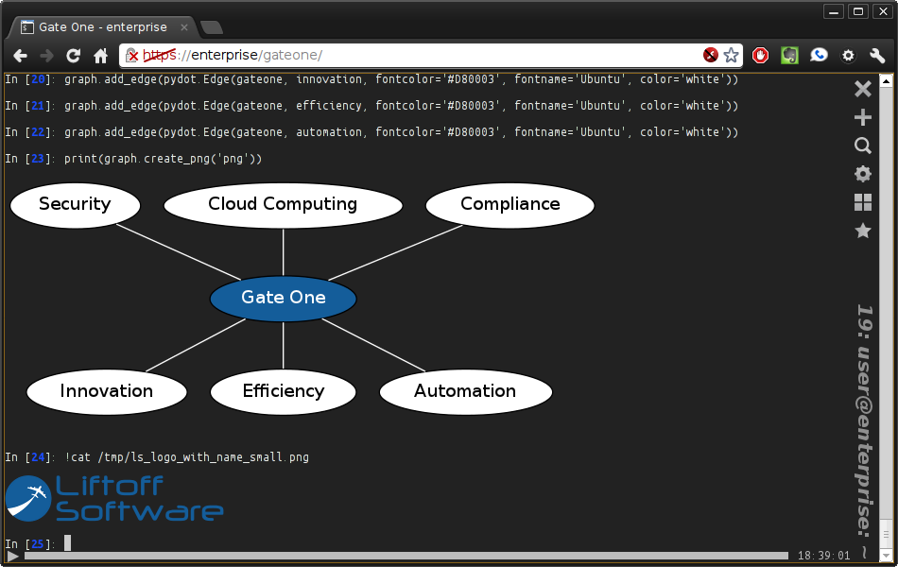Minimize the browser window
898x567 pixels.
834,11
